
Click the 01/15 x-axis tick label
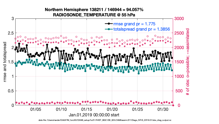click(87, 109)
